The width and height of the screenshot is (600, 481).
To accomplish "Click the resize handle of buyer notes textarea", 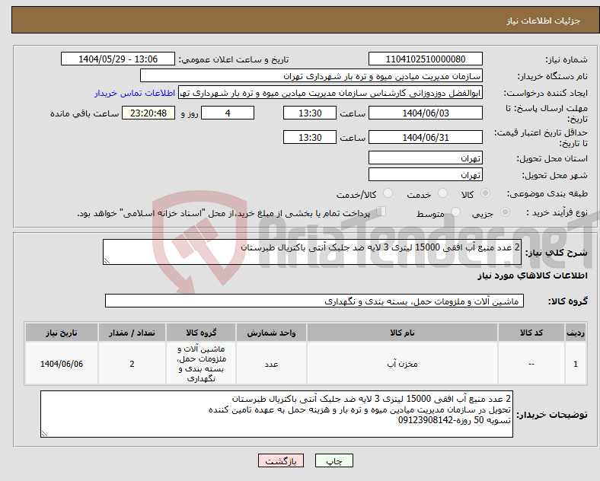I will click(x=44, y=434).
